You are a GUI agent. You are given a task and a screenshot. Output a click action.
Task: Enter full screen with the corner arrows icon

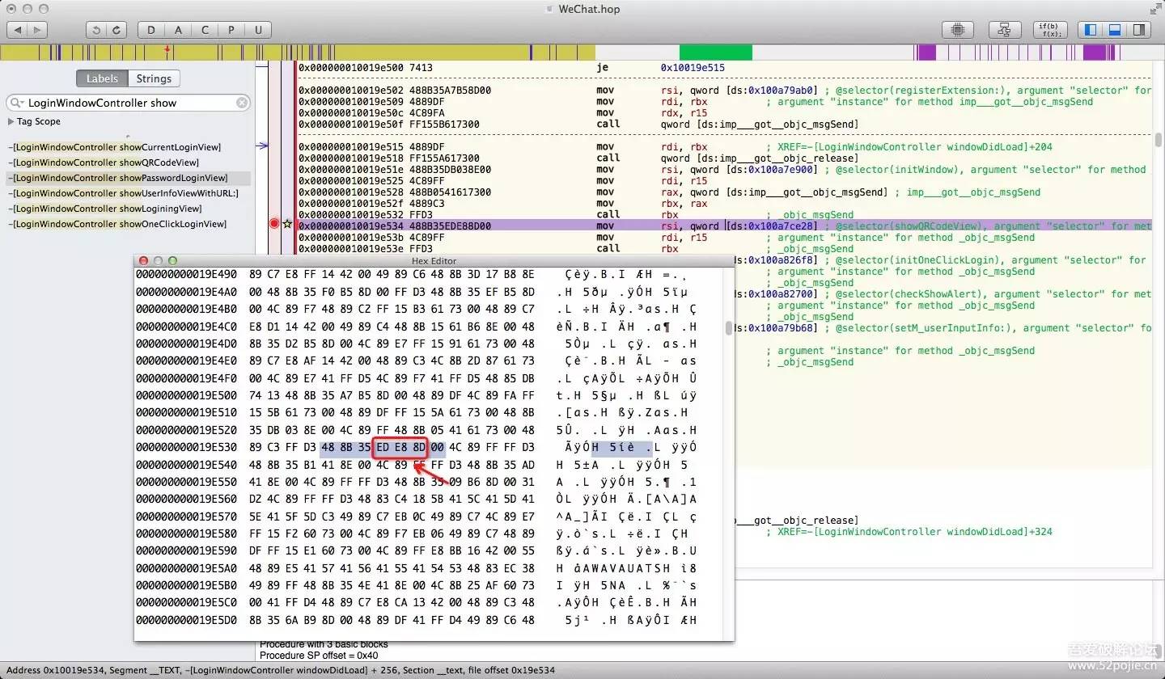click(x=1154, y=9)
